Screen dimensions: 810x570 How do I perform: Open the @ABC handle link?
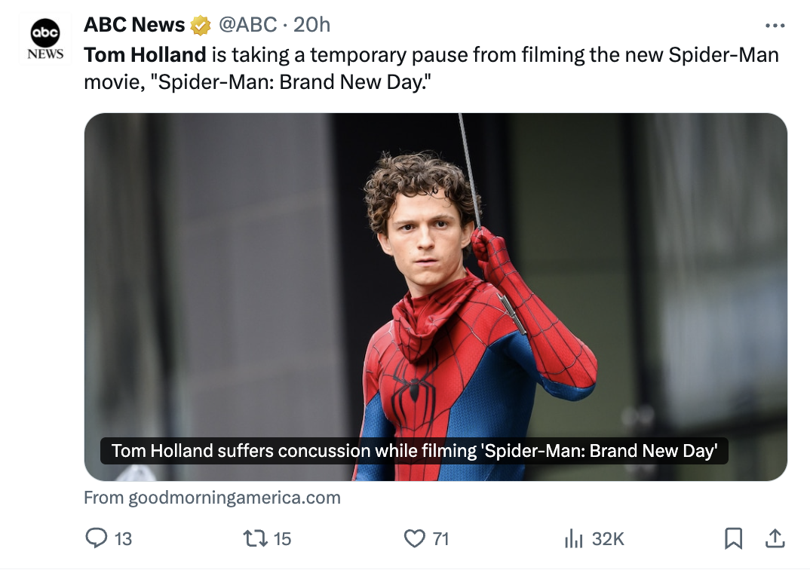(247, 25)
